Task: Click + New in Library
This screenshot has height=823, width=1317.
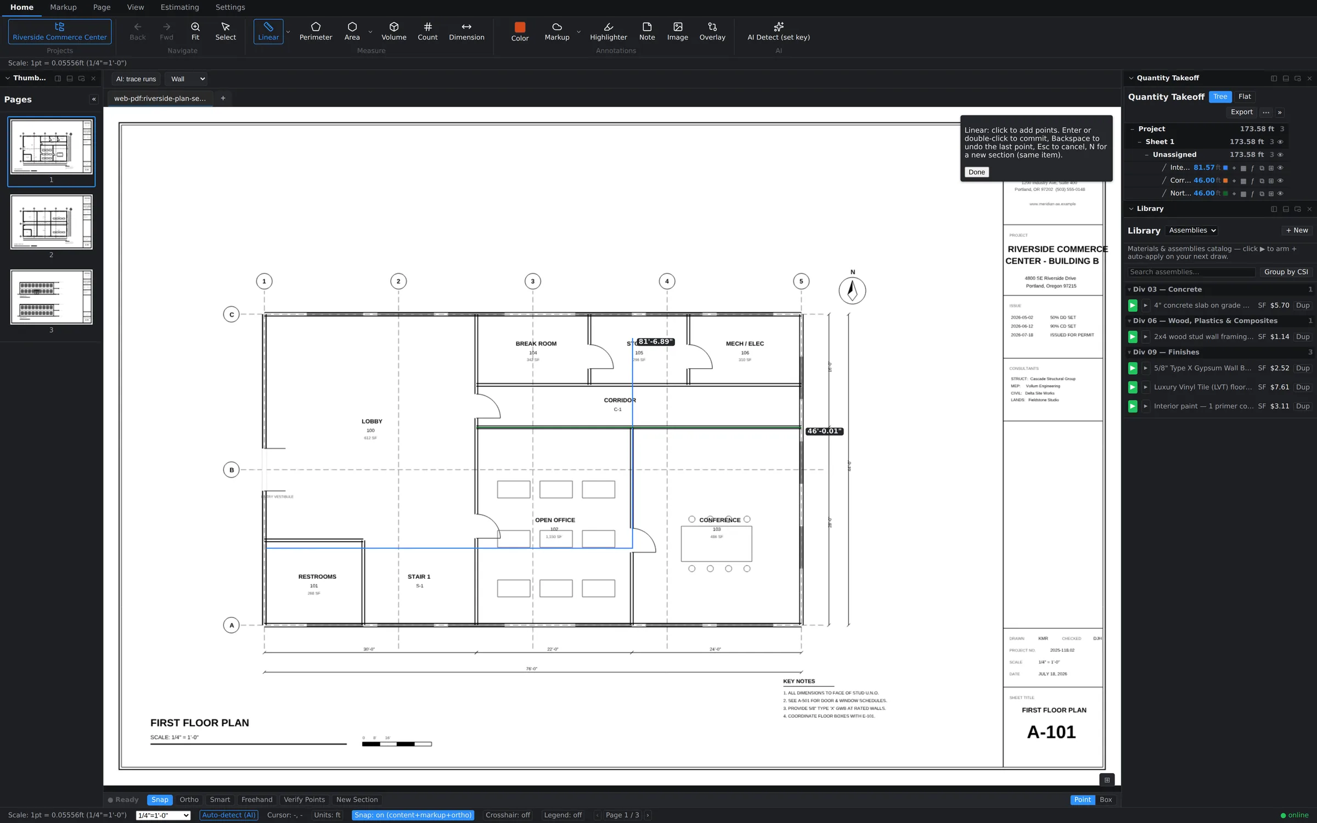Action: pos(1297,230)
